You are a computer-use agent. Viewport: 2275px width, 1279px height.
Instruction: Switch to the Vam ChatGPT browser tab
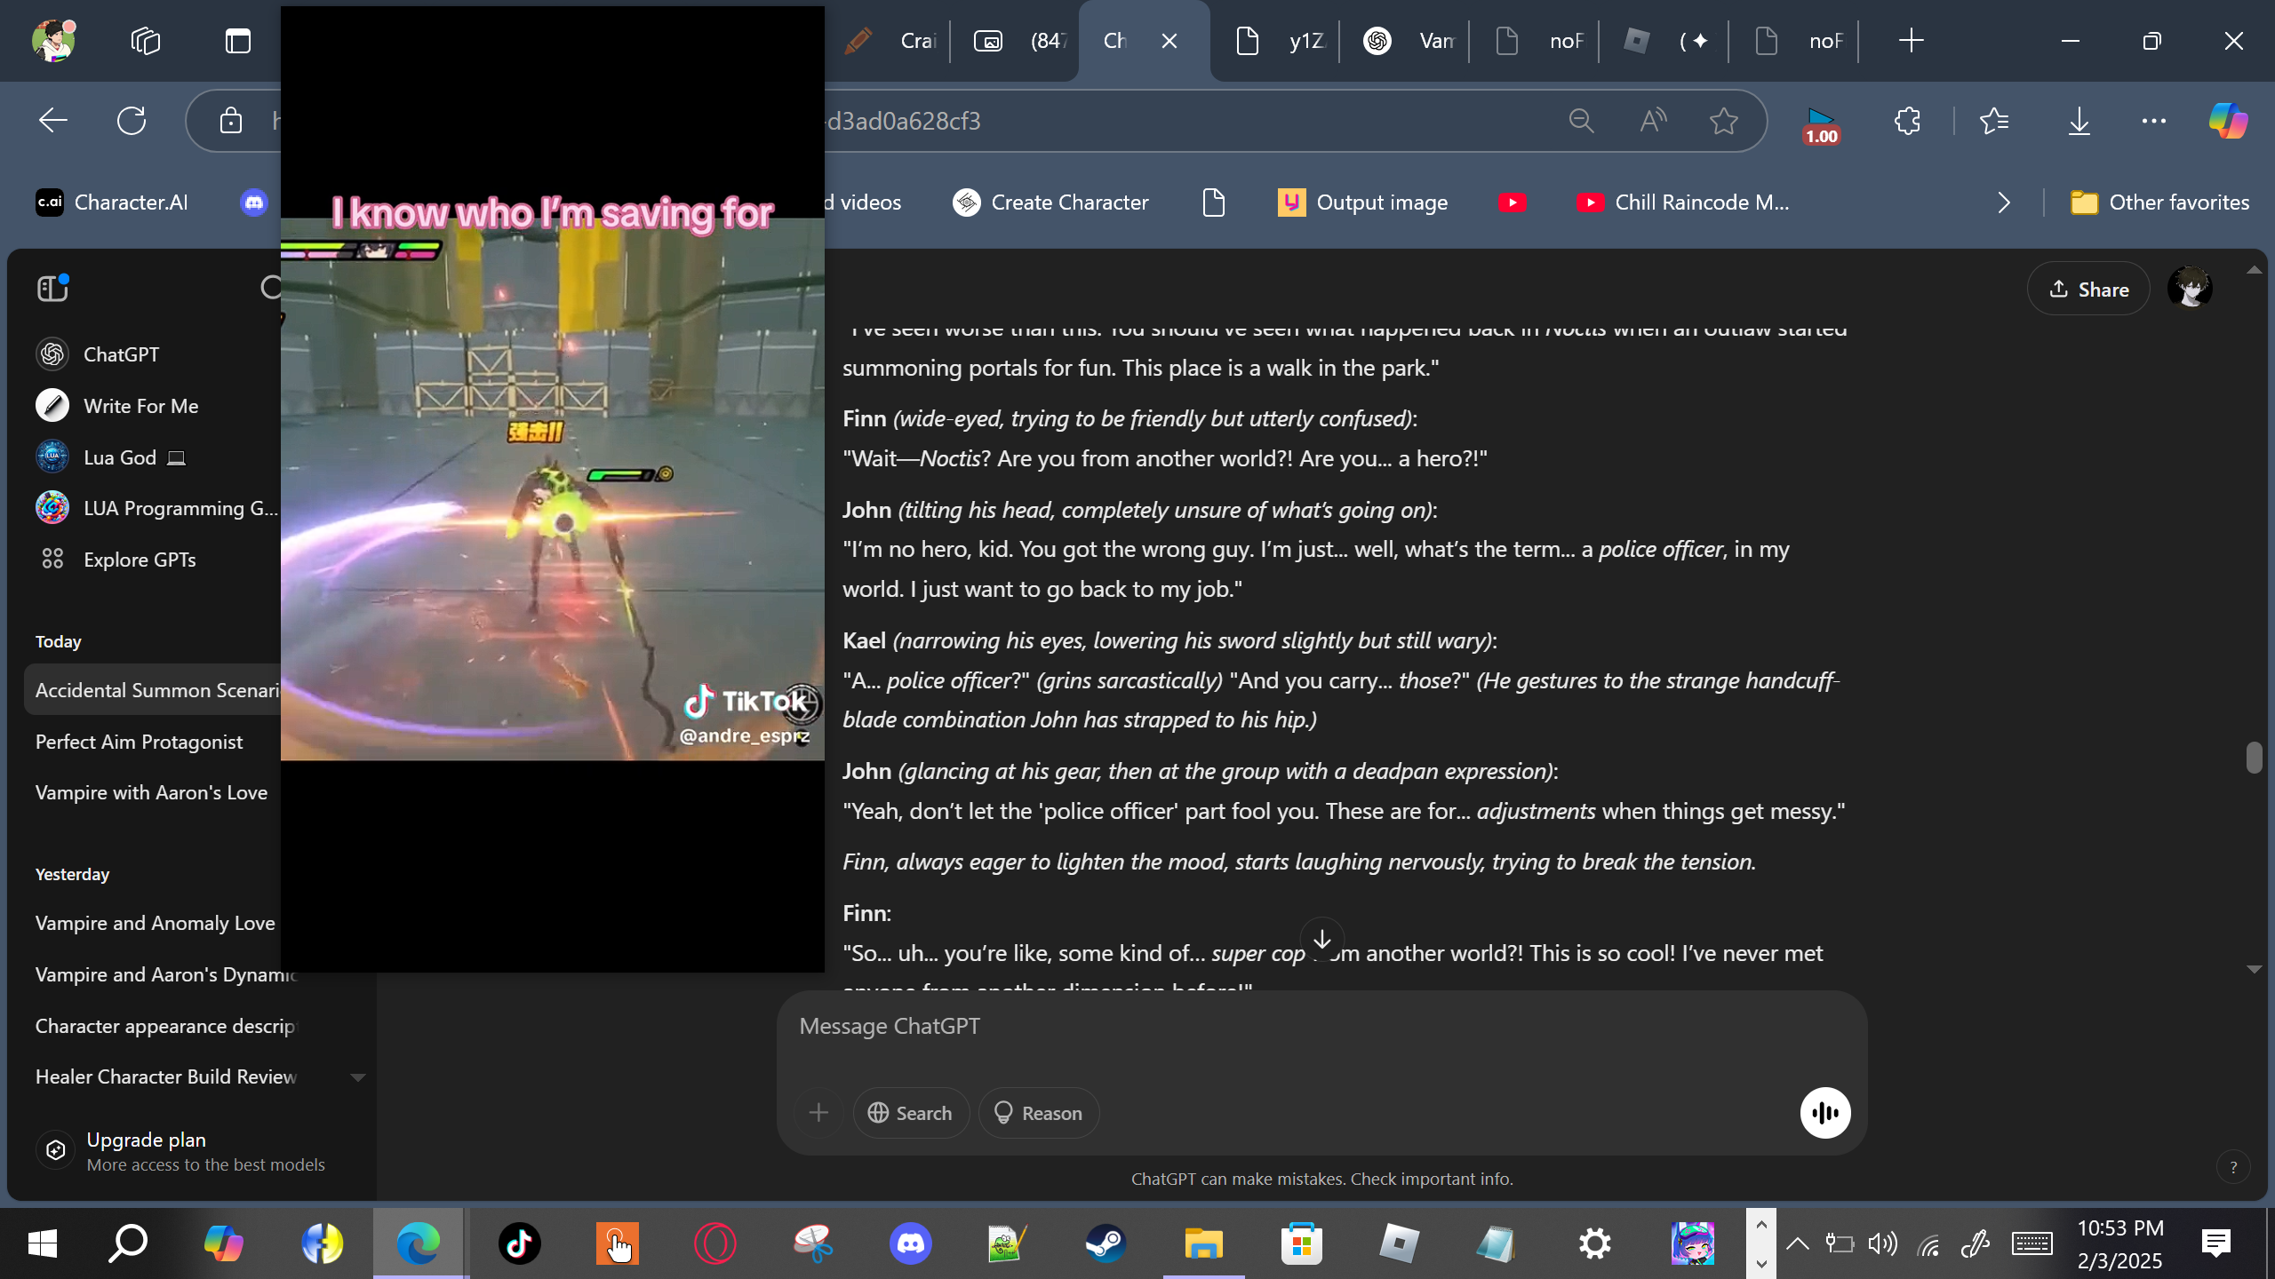1409,41
